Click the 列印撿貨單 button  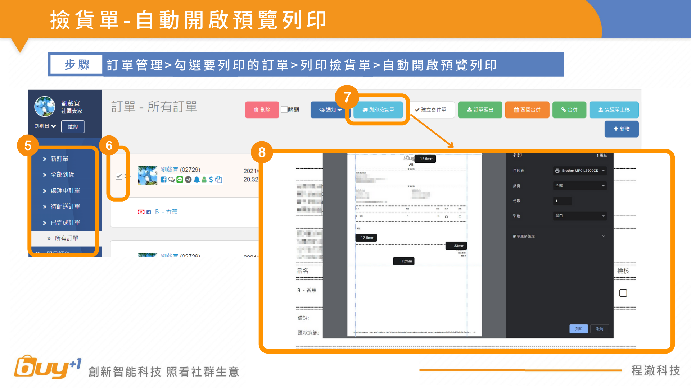(x=378, y=110)
